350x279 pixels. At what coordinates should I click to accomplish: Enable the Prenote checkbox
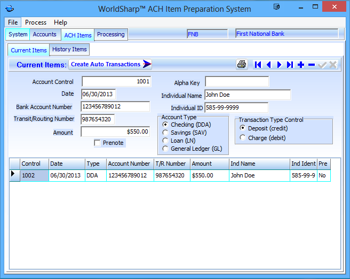(x=97, y=143)
